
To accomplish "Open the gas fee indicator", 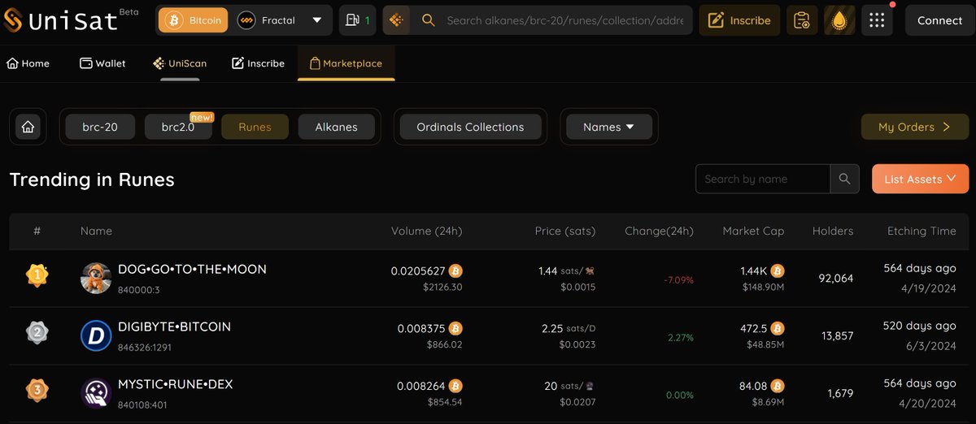I will tap(358, 20).
